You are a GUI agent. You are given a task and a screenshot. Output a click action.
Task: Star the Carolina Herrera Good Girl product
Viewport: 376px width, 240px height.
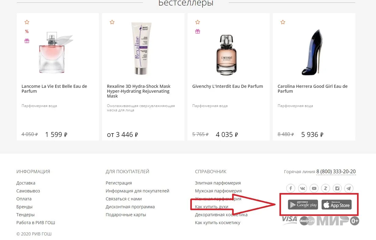point(283,22)
